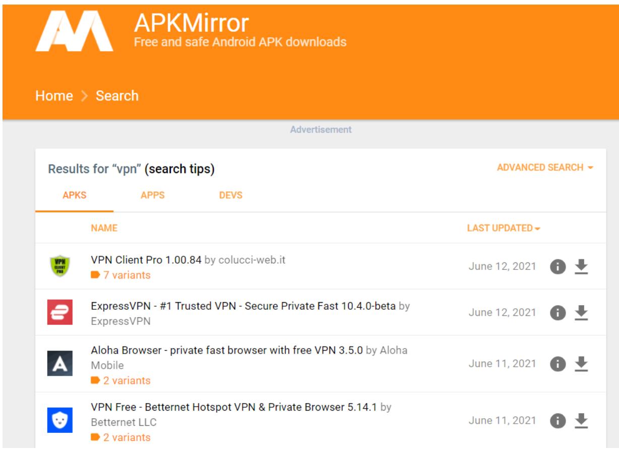Open ExpressVPN - #1 Trusted VPN listing

pos(243,307)
